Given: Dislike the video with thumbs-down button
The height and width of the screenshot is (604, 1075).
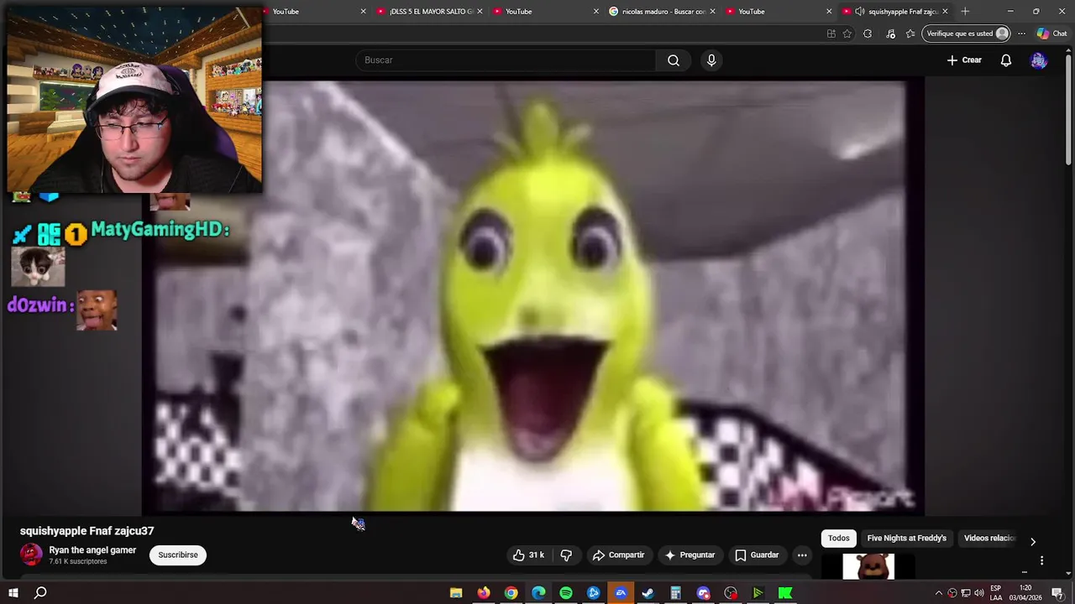Looking at the screenshot, I should point(566,555).
